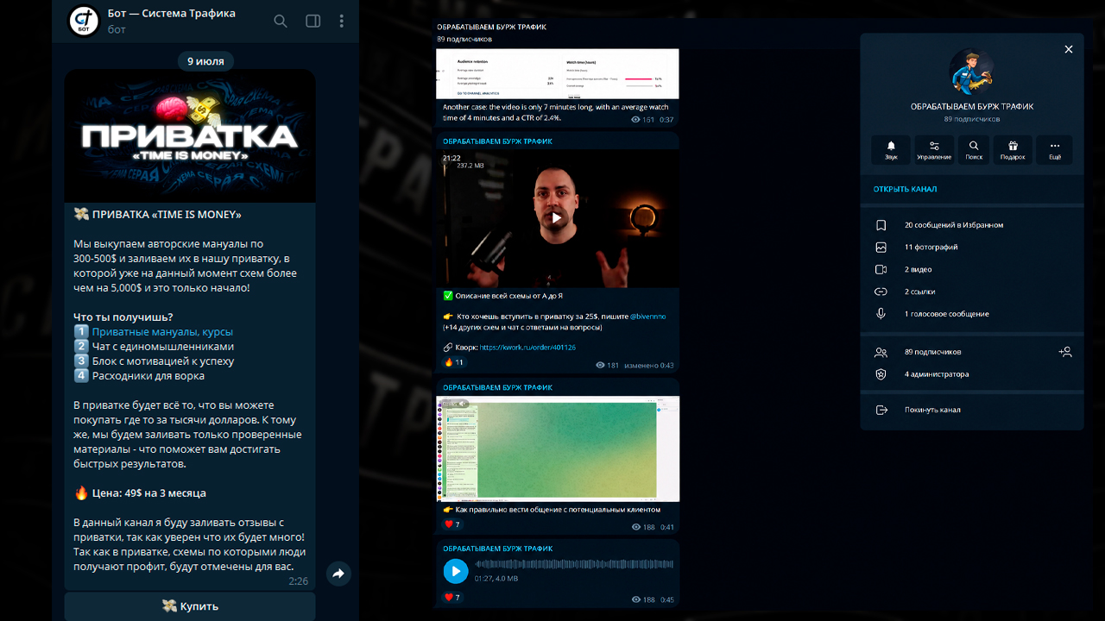
Task: Open the three-dot menu in bot chat header
Action: [x=342, y=21]
